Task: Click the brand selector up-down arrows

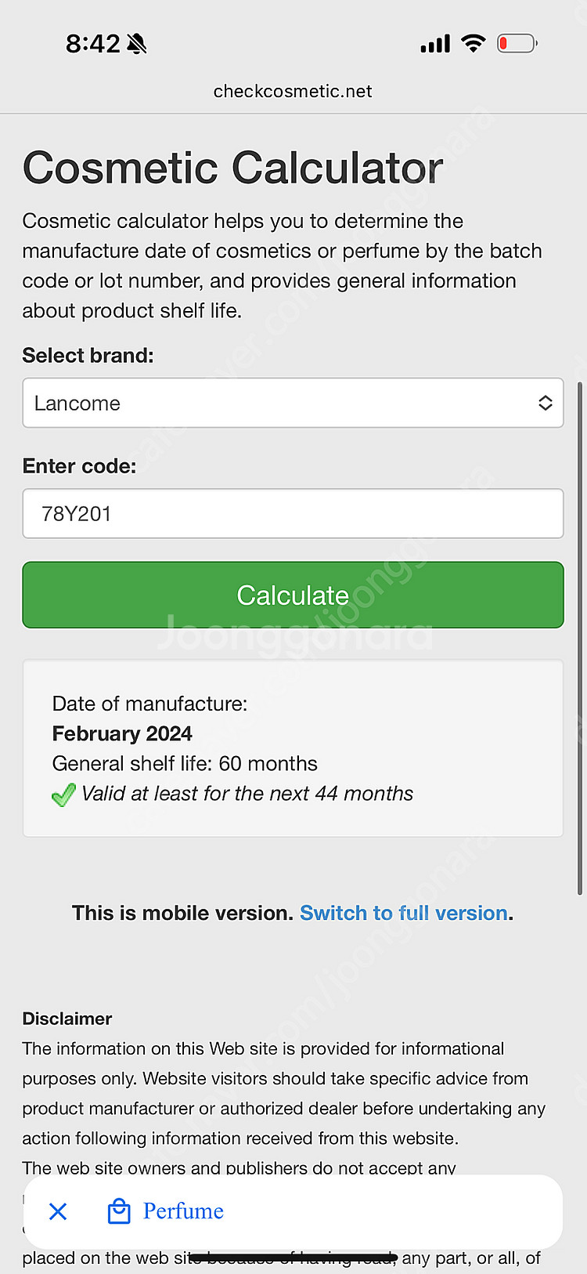Action: pos(546,403)
